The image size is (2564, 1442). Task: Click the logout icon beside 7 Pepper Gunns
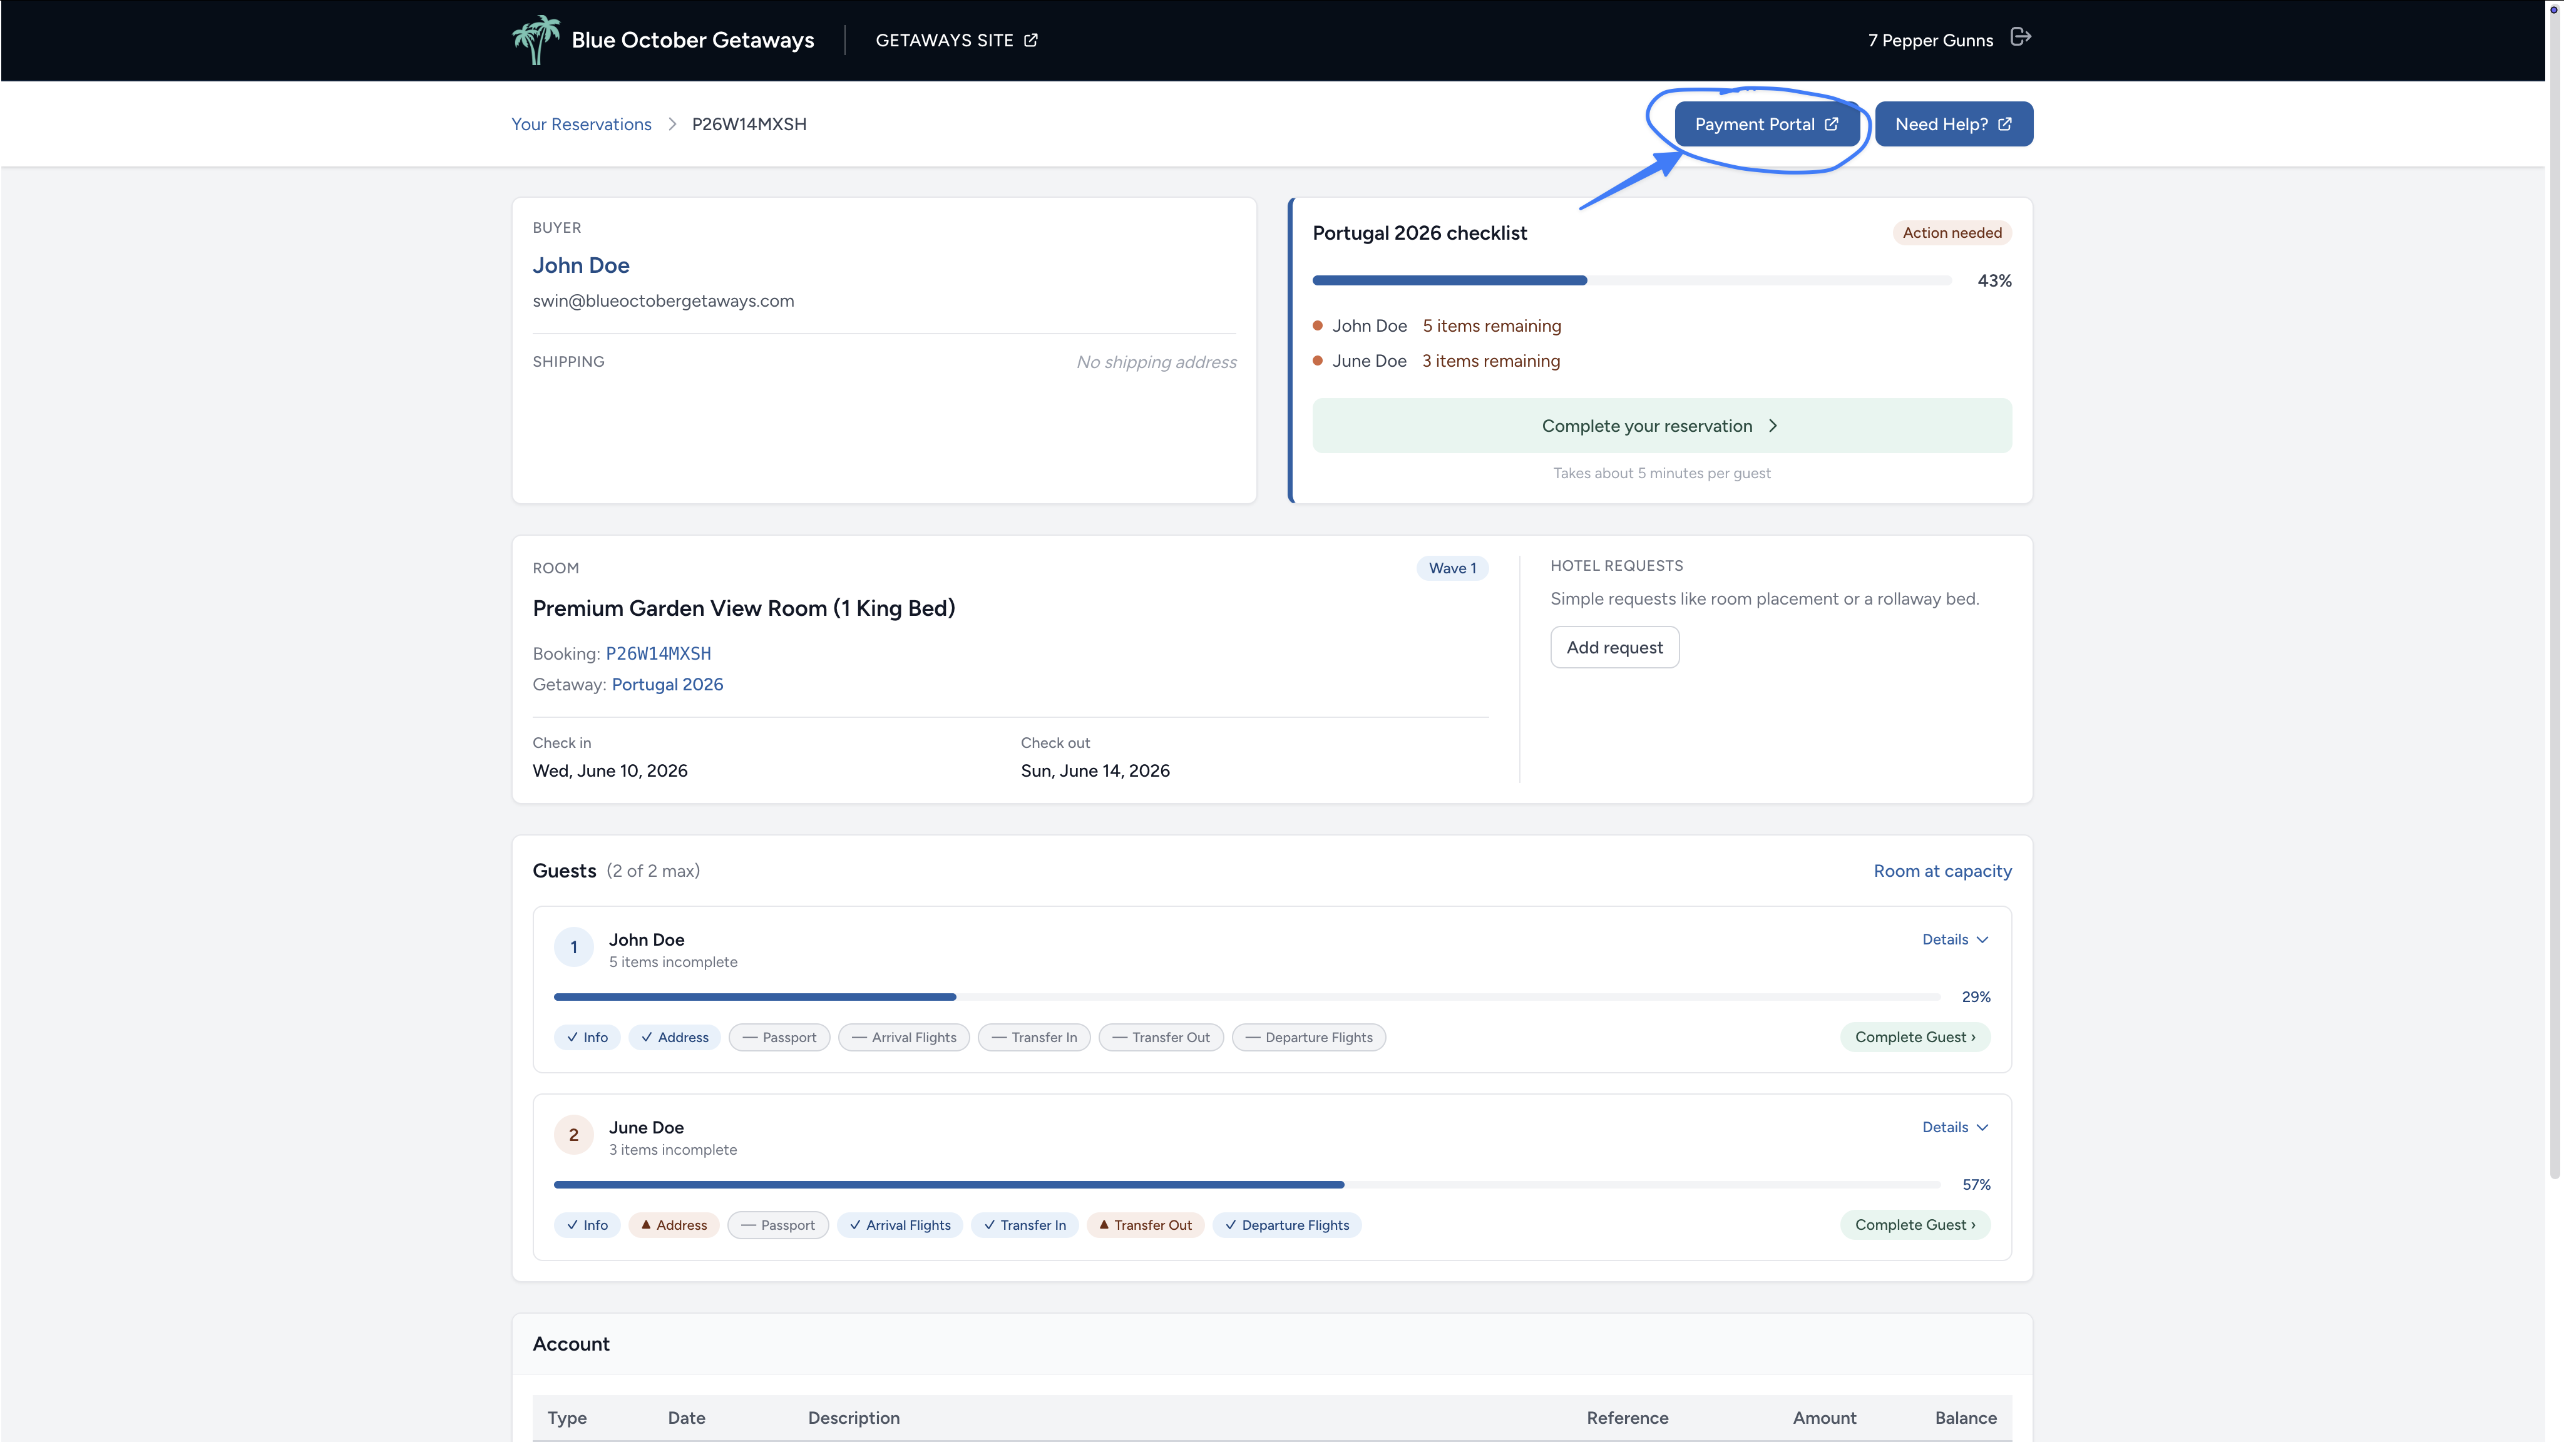click(x=2019, y=37)
